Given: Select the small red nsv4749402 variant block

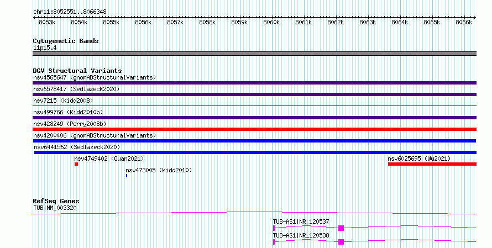Looking at the screenshot, I should tap(76, 164).
